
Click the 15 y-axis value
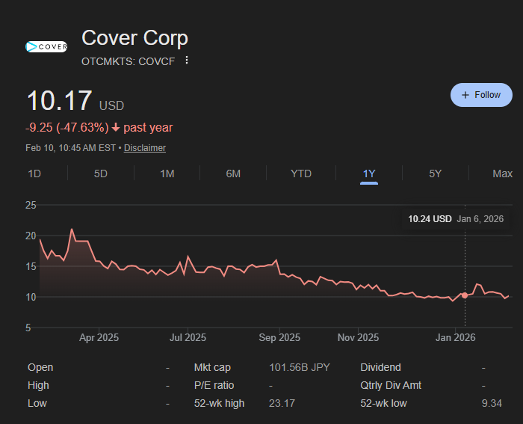[31, 266]
